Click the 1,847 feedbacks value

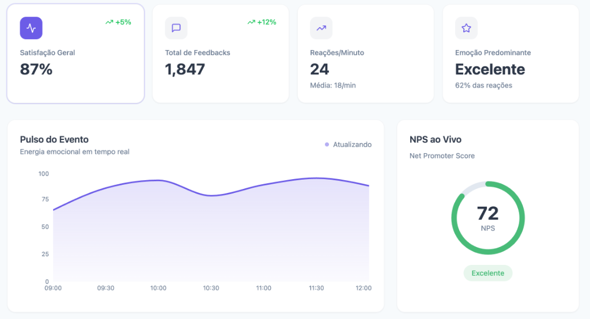click(x=185, y=69)
